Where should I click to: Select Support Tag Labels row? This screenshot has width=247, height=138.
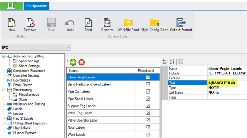coord(101,106)
